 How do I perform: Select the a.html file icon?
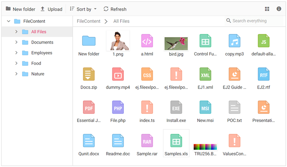[x=147, y=41]
